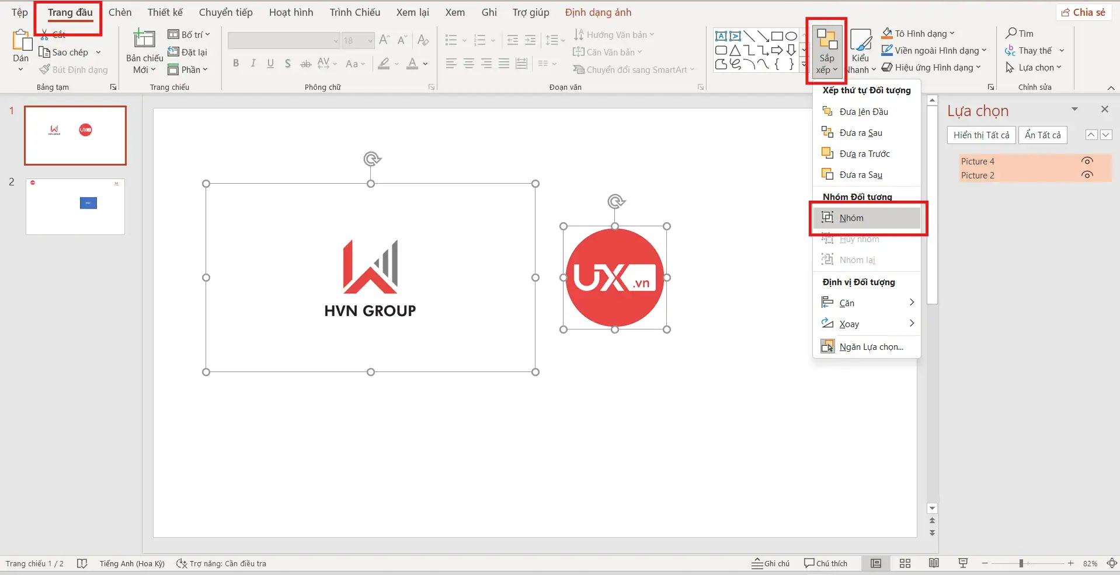1120x575 pixels.
Task: Open the font size dropdown
Action: coord(368,40)
